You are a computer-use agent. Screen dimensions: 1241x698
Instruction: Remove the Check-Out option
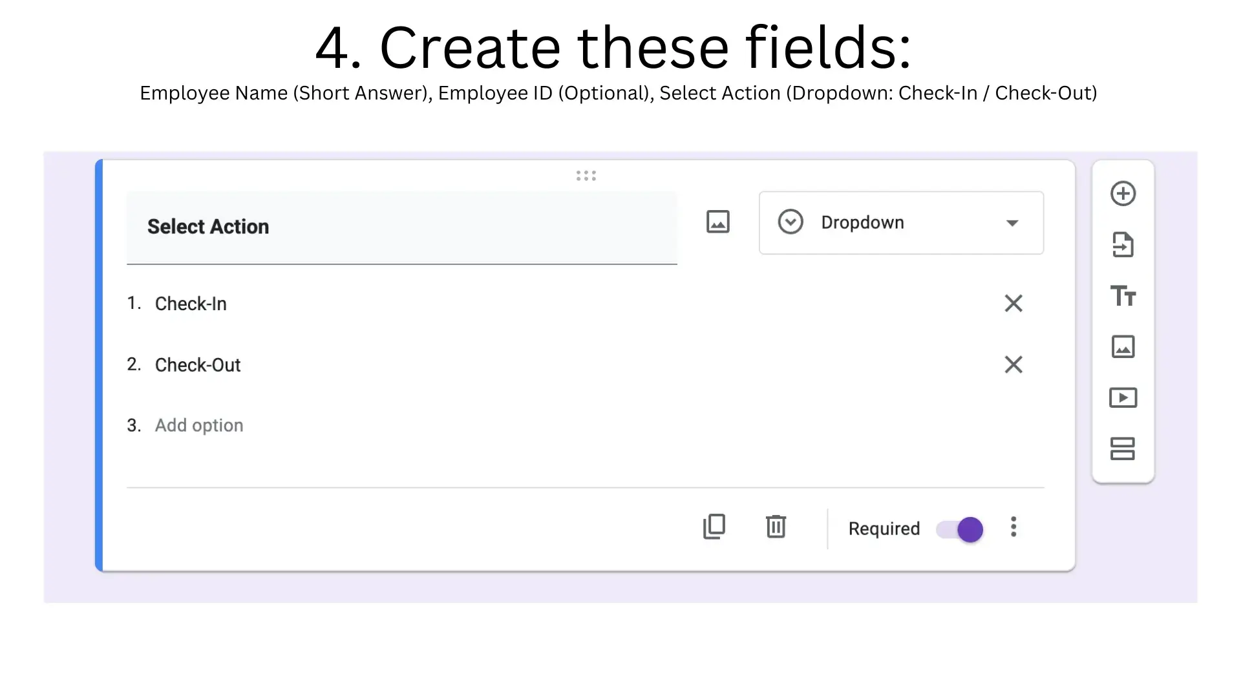(x=1013, y=365)
